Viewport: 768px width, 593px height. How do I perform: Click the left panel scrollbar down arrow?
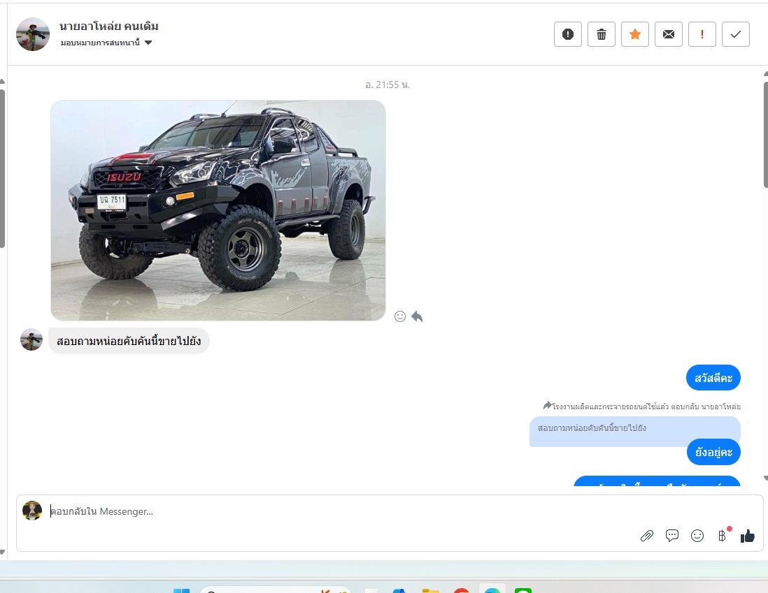pos(2,552)
